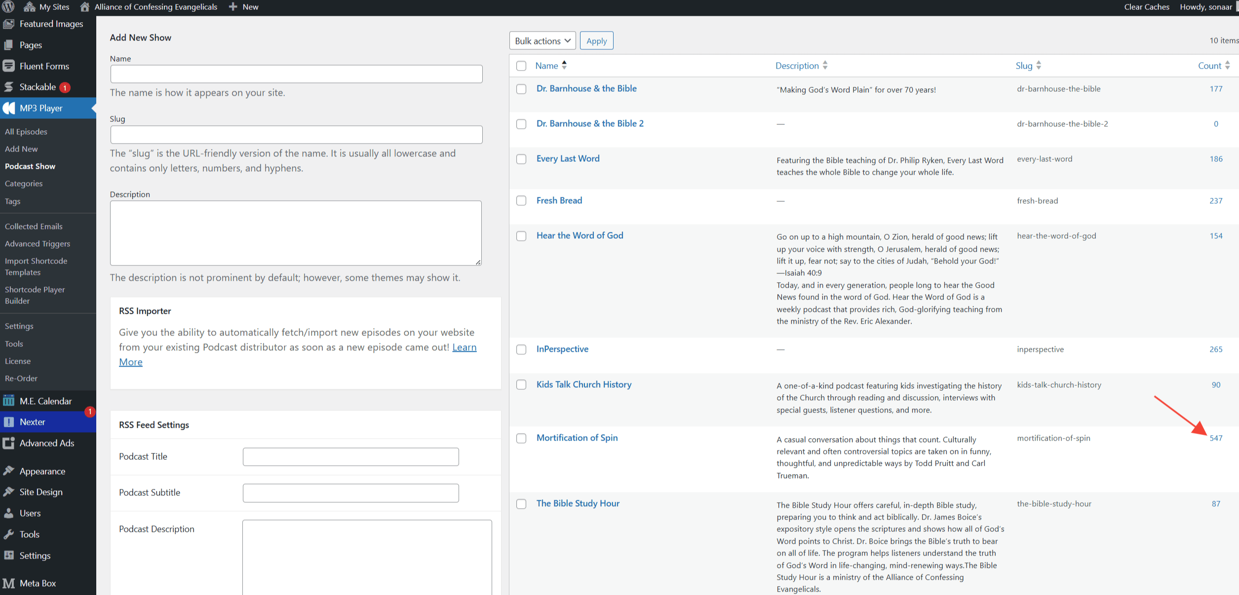
Task: Click the Stackable icon
Action: pos(9,87)
